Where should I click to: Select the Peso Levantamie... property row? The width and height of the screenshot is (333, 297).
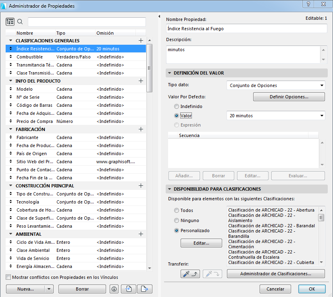(x=76, y=226)
